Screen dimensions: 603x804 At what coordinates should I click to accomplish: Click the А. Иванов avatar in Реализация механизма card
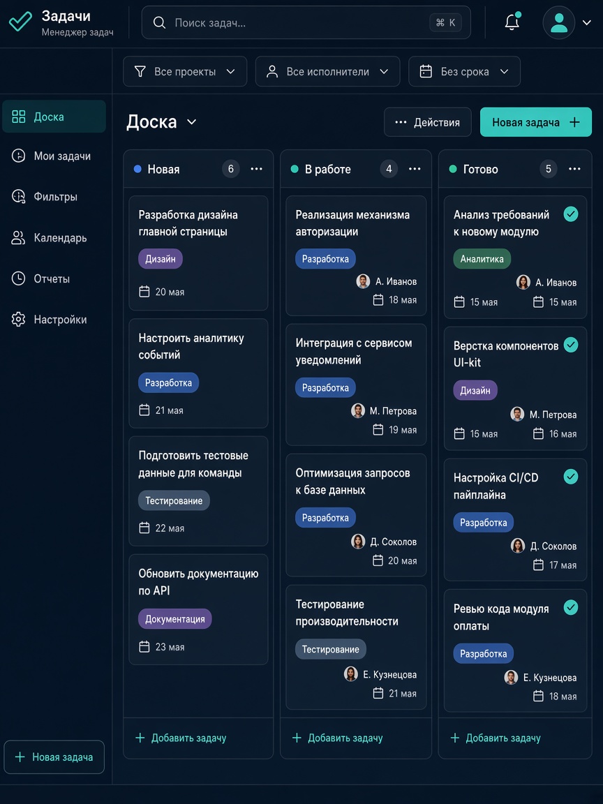[363, 281]
